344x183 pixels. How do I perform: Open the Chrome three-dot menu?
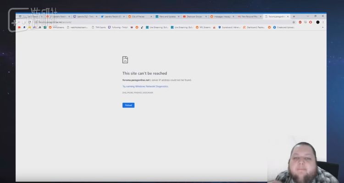(x=323, y=22)
